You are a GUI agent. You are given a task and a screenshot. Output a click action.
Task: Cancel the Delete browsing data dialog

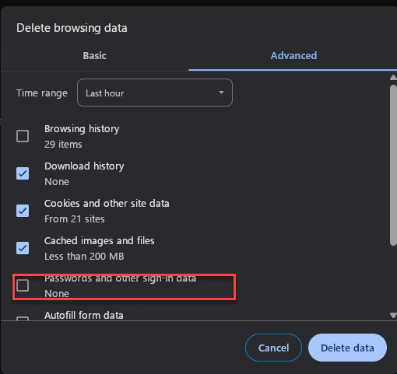click(273, 348)
